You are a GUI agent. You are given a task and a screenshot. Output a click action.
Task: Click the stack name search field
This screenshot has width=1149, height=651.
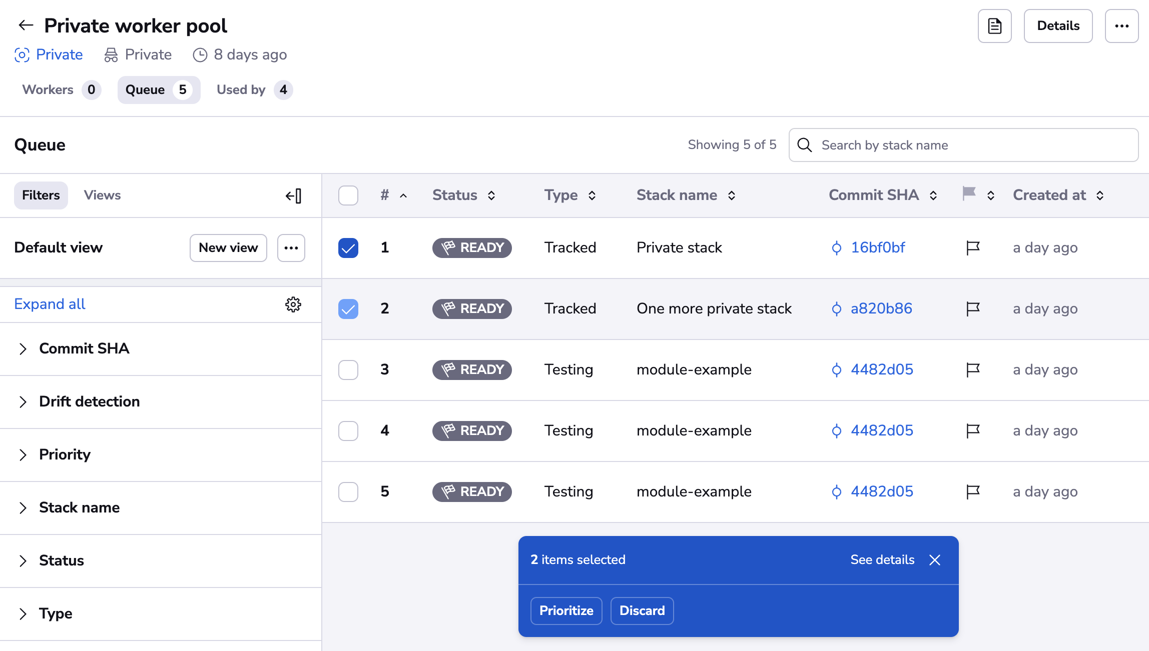[963, 145]
